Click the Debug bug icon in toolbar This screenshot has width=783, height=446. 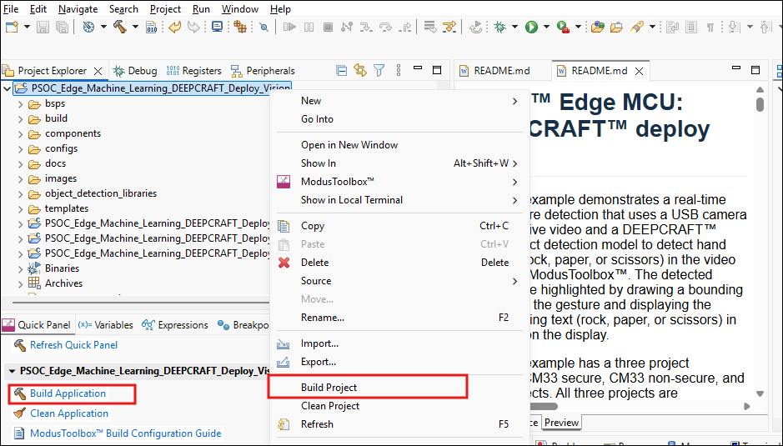click(x=499, y=27)
